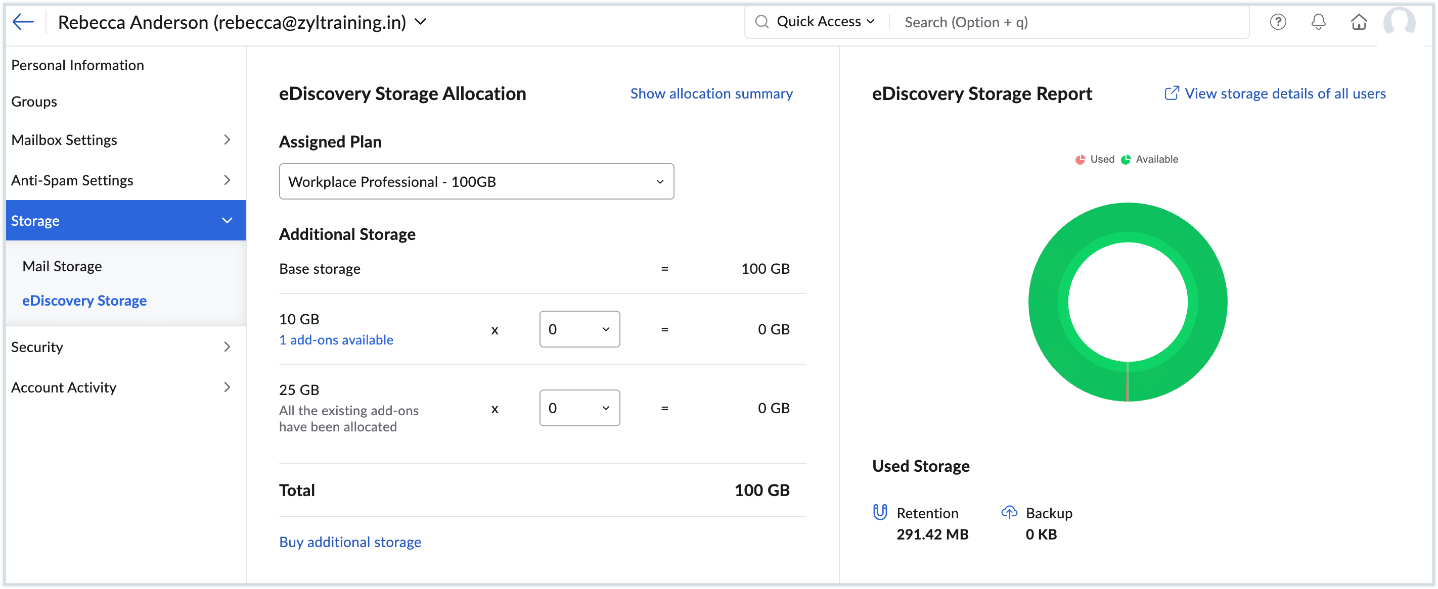Open the help icon in the top bar
1438x589 pixels.
click(x=1278, y=22)
